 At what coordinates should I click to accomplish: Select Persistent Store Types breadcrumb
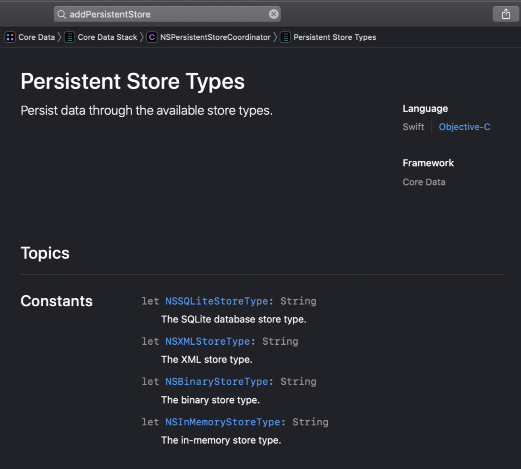335,37
